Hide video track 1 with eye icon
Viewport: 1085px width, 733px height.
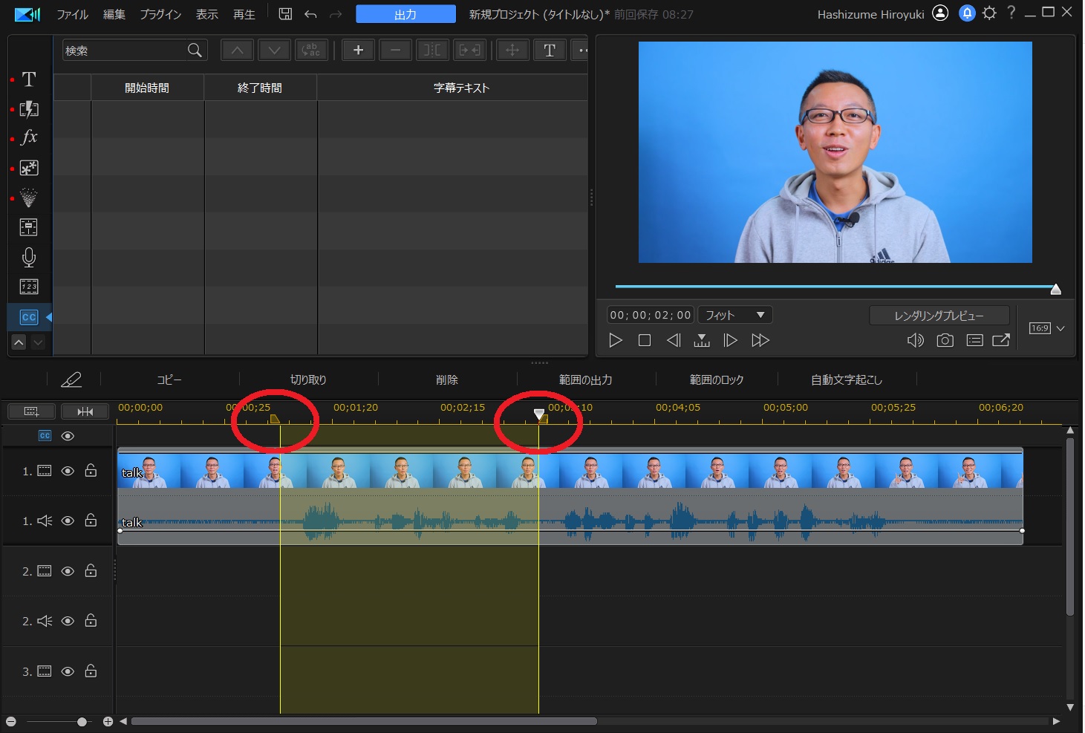pyautogui.click(x=68, y=471)
